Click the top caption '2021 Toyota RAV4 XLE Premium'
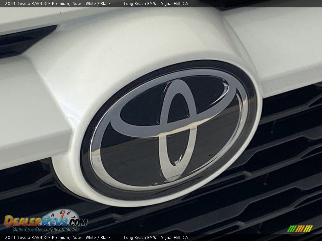This screenshot has width=322, height=241. pos(37,3)
